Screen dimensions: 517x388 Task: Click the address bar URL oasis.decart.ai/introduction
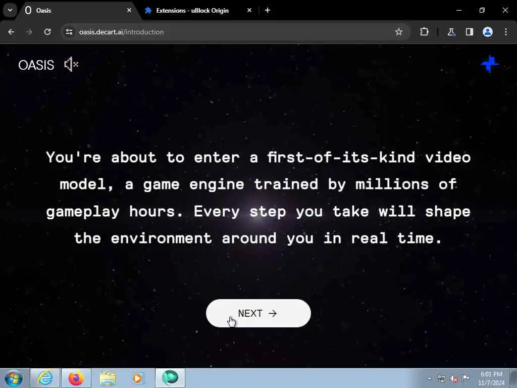[x=121, y=32]
